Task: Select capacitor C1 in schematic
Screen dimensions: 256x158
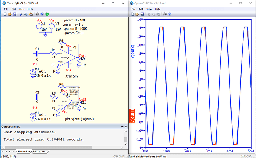Action: (37, 53)
